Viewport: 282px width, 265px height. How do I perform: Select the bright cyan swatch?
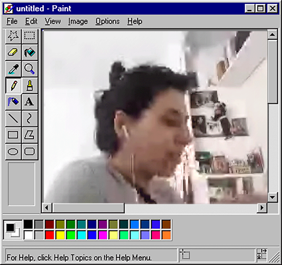click(82, 235)
